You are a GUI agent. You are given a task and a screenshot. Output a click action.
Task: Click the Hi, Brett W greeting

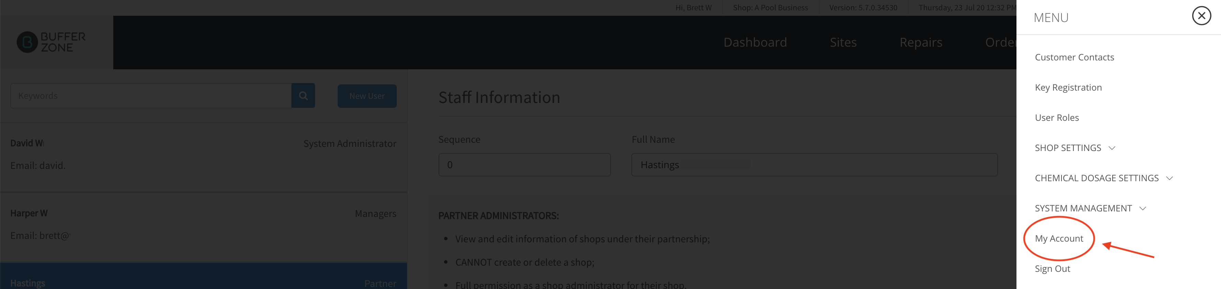click(694, 8)
